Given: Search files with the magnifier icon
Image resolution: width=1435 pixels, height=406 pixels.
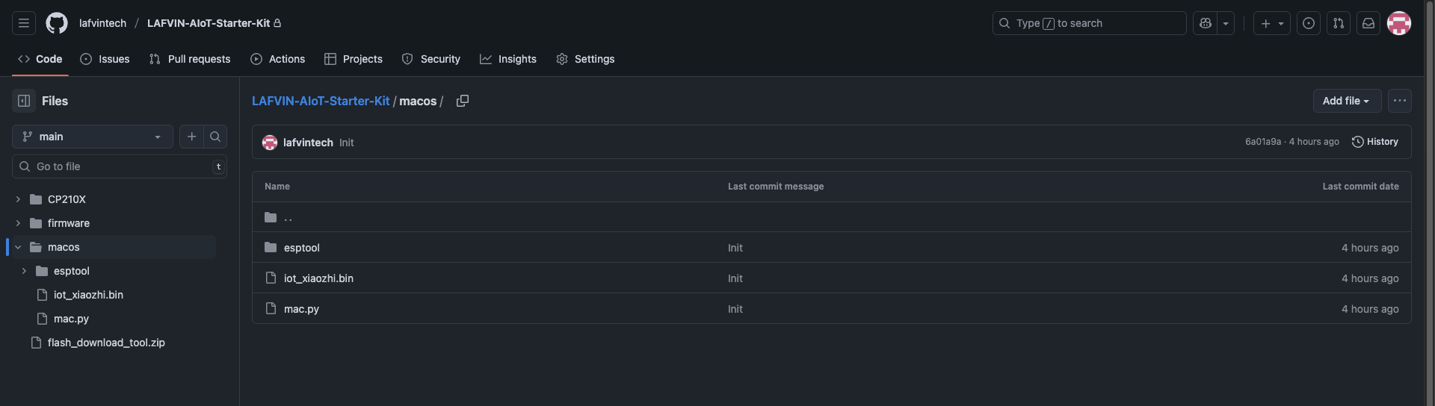Looking at the screenshot, I should coord(215,137).
